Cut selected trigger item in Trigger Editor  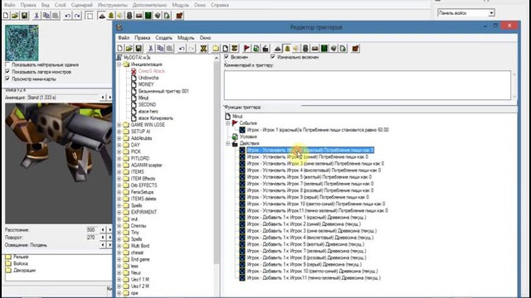point(151,49)
